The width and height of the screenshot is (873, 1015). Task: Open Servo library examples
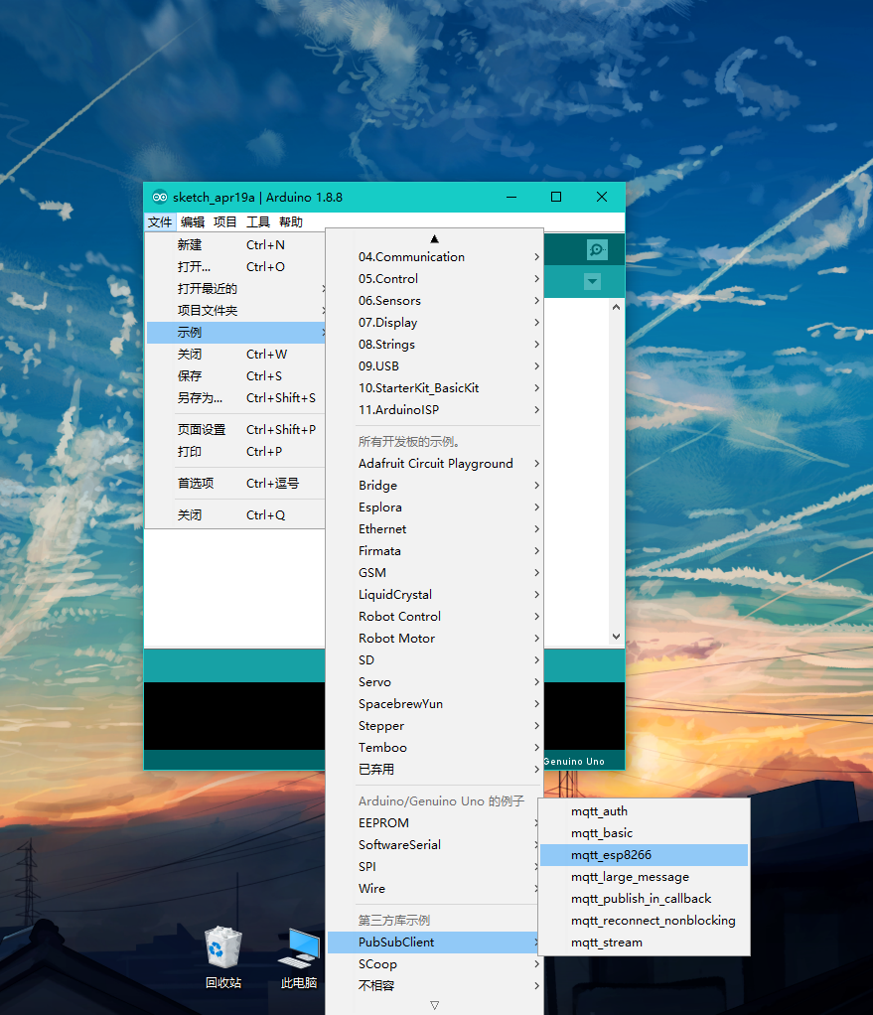tap(434, 682)
